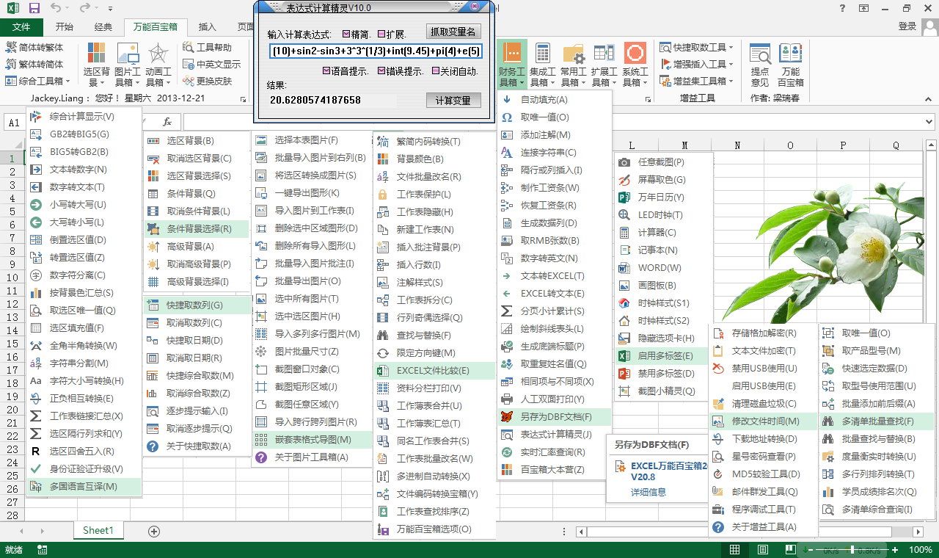Viewport: 939px width, 558px height.
Task: Click the A1 name box
Action: coord(16,123)
